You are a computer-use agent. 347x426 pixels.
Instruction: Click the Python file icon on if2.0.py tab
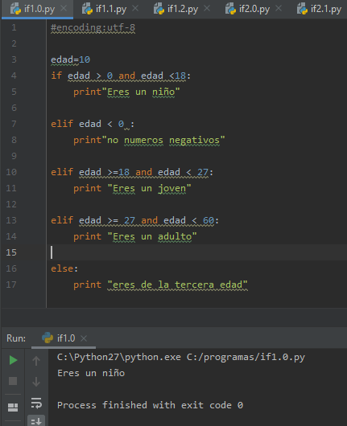coord(230,8)
